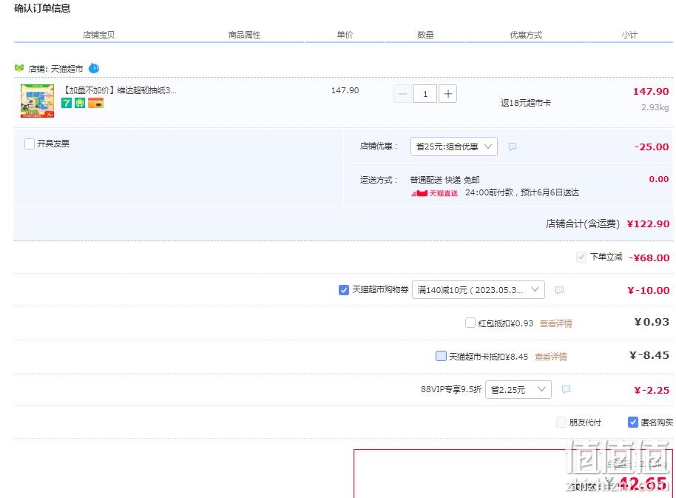Click the 确认订单信息 page heading
Screen dimensions: 676x498
pos(42,8)
